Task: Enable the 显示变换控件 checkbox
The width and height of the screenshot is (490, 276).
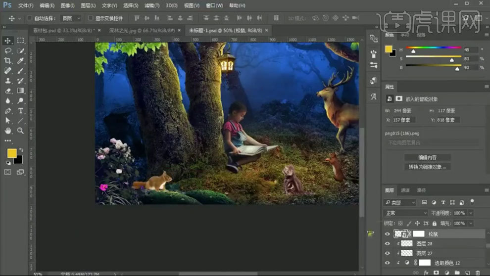Action: (90, 18)
